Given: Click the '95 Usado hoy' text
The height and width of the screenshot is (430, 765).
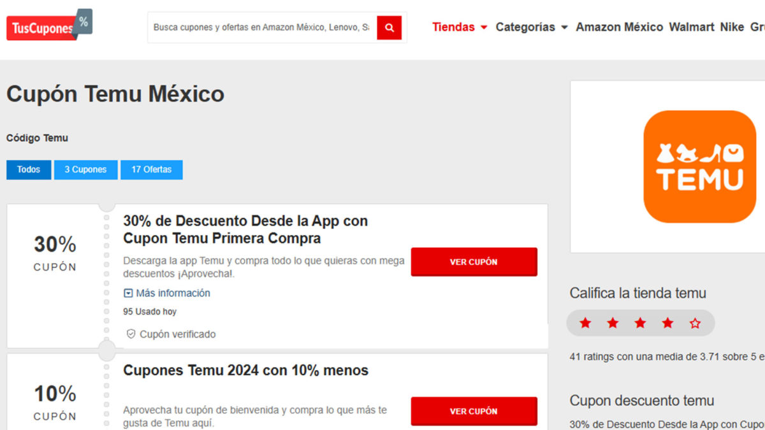Looking at the screenshot, I should point(150,312).
